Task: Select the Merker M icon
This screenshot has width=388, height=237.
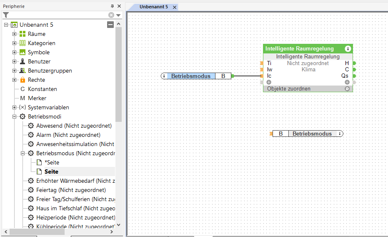Action: click(23, 98)
